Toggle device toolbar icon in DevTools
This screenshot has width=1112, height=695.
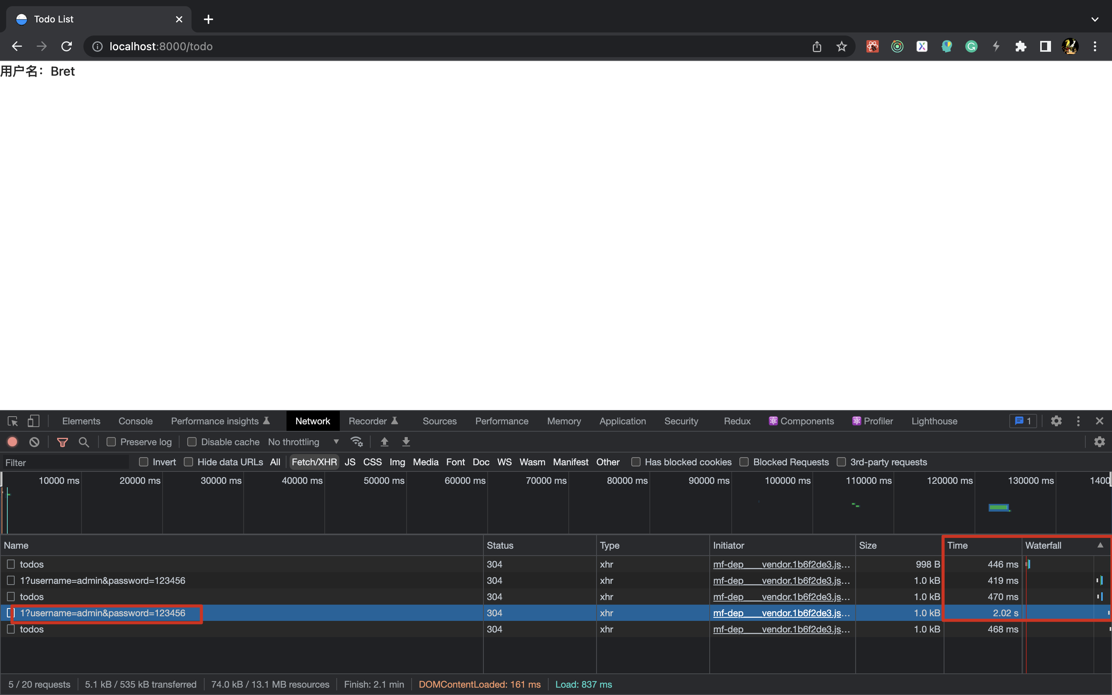click(34, 421)
